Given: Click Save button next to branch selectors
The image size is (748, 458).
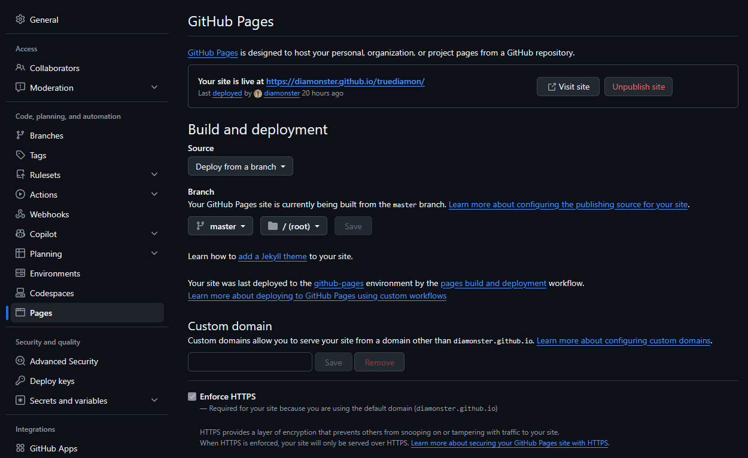Looking at the screenshot, I should point(353,226).
